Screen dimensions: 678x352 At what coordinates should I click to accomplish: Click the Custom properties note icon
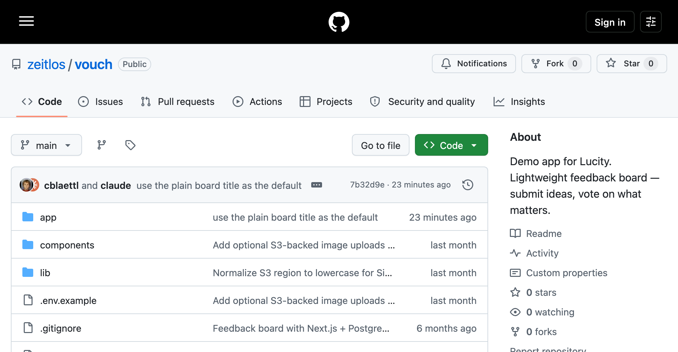click(515, 272)
